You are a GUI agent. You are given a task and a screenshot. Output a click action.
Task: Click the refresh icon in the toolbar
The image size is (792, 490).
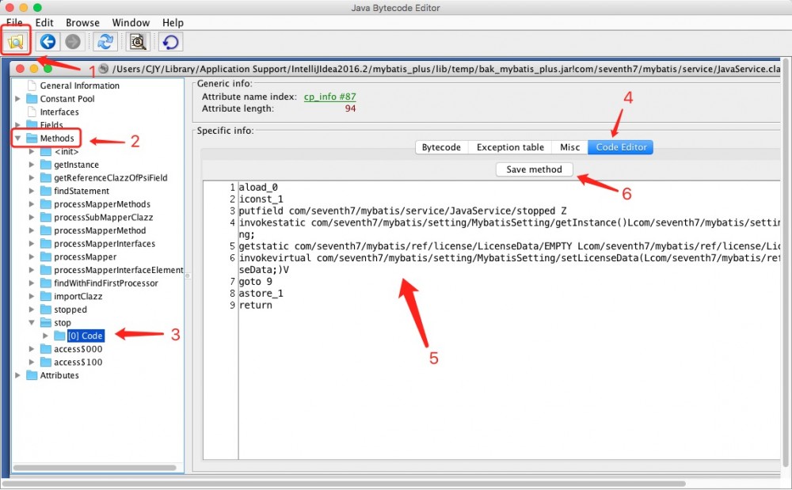[105, 42]
